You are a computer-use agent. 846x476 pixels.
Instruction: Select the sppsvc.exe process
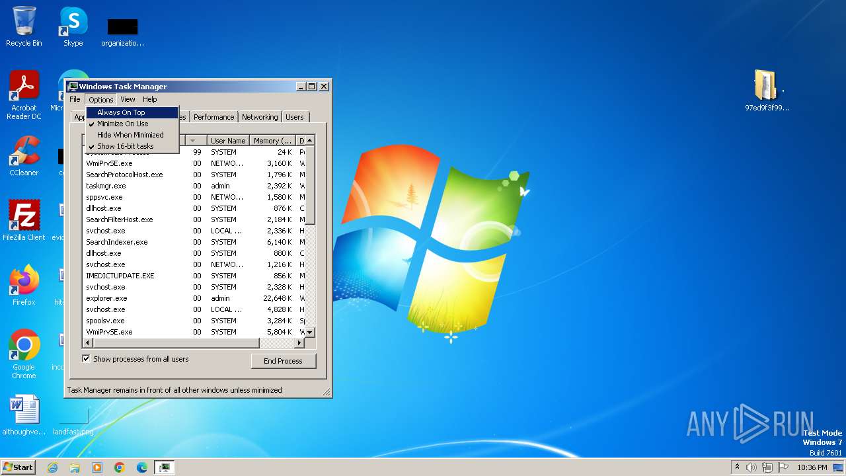tap(194, 197)
